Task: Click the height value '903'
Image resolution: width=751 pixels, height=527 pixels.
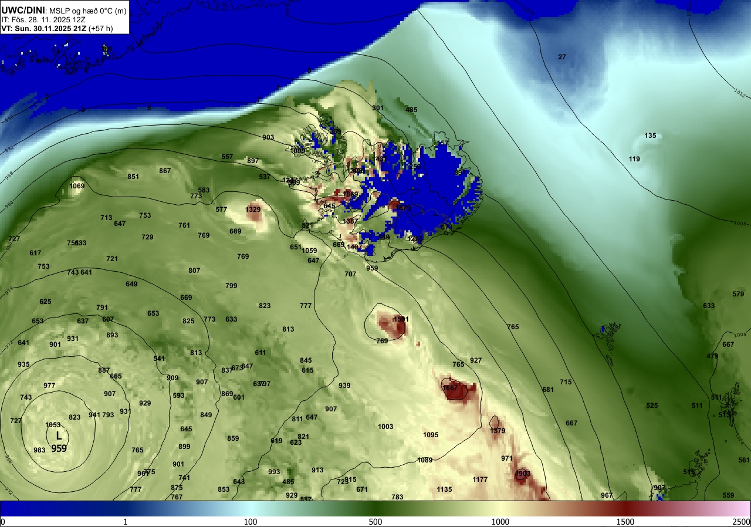Action: tap(268, 137)
